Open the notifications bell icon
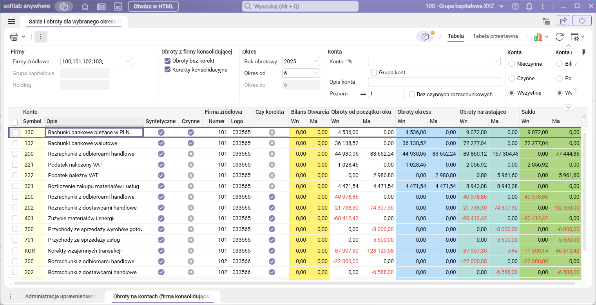The height and width of the screenshot is (305, 596). [x=529, y=6]
